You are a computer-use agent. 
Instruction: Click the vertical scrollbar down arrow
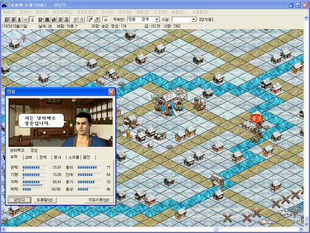pyautogui.click(x=306, y=224)
